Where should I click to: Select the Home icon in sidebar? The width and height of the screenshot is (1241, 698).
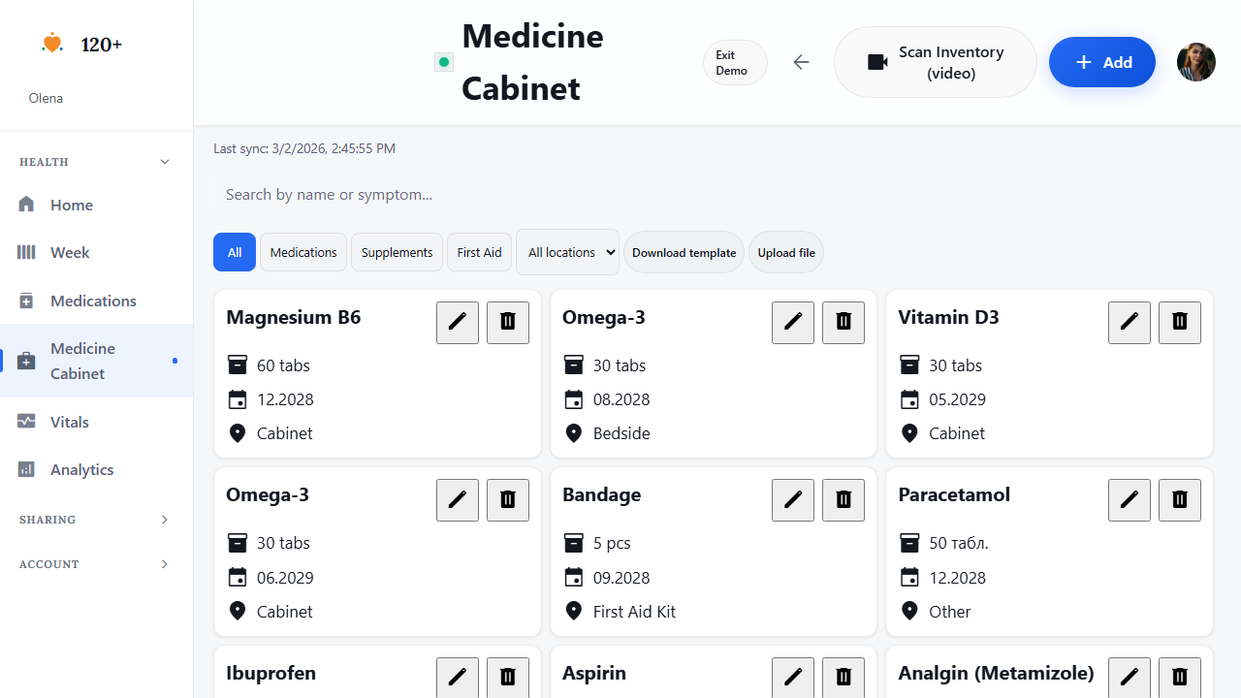click(x=26, y=204)
